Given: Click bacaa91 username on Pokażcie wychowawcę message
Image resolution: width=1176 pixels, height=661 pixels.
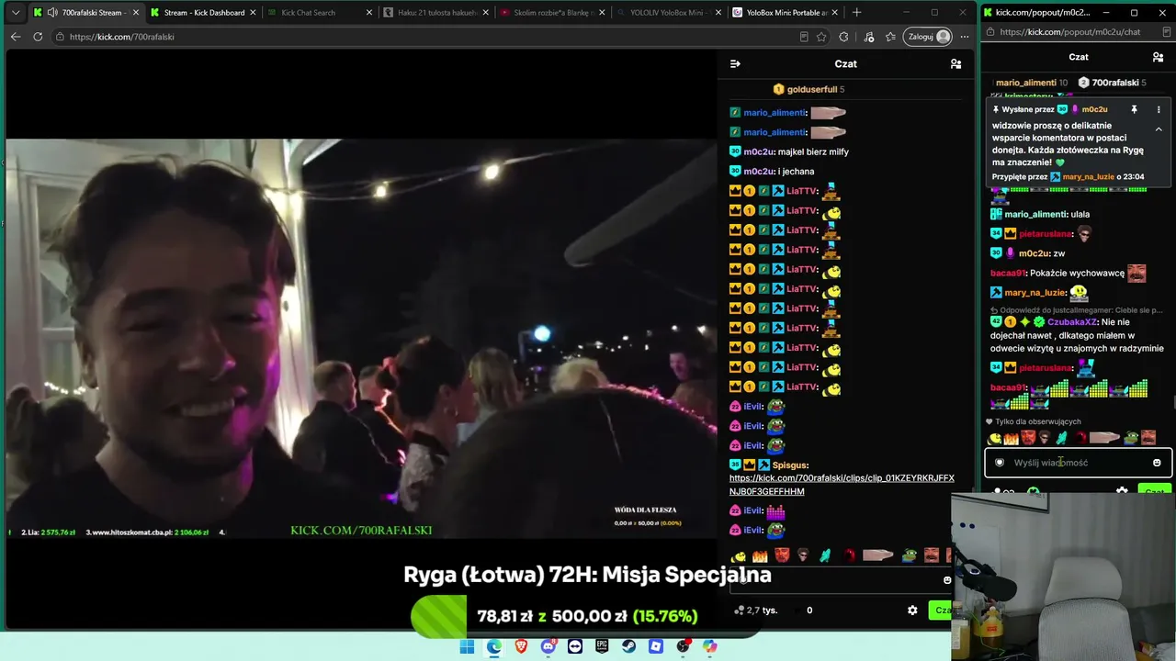Looking at the screenshot, I should 1008,273.
